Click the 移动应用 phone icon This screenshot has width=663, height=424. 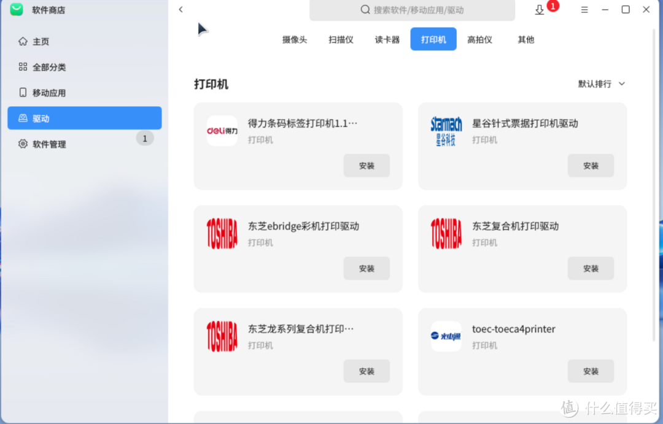[23, 93]
